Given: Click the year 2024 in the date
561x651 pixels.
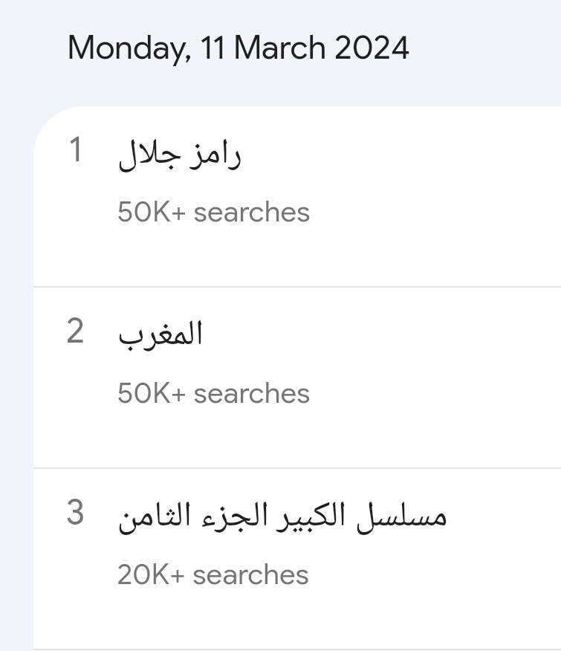Looking at the screenshot, I should 372,48.
